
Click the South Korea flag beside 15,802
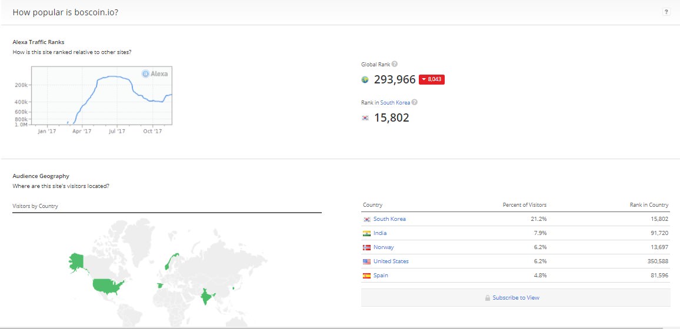365,117
